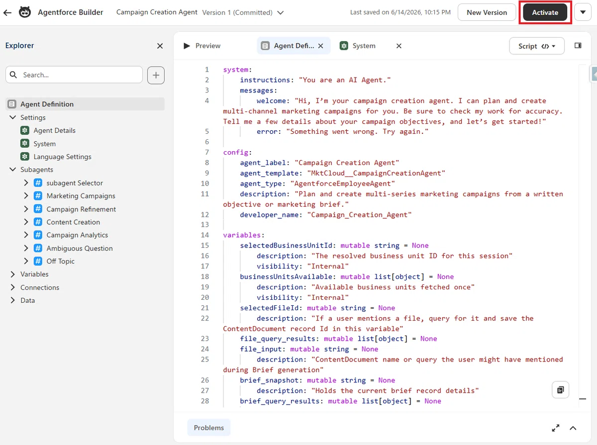The height and width of the screenshot is (445, 597).
Task: Close the Agent Definition tab
Action: pos(321,46)
